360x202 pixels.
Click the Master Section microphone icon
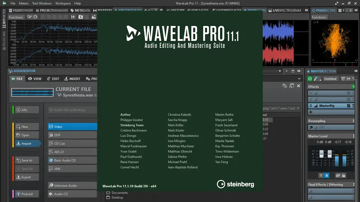316,79
